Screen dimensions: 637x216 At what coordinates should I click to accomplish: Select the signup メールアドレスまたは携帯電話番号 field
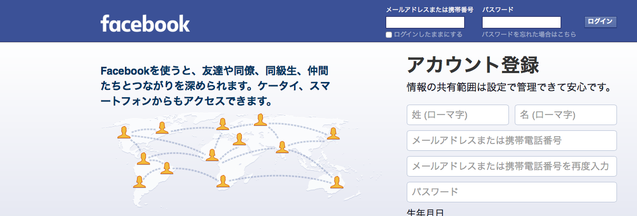pos(511,140)
